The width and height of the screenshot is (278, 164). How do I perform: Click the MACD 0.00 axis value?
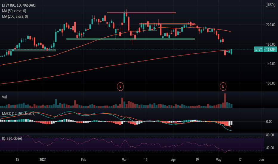[x=269, y=122]
